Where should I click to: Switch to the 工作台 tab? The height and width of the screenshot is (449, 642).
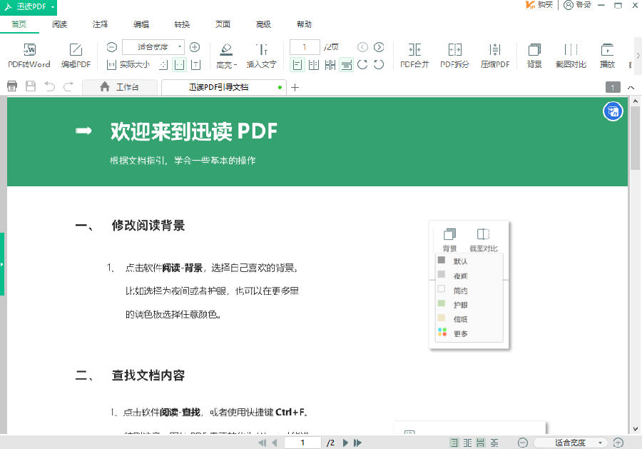tap(120, 87)
